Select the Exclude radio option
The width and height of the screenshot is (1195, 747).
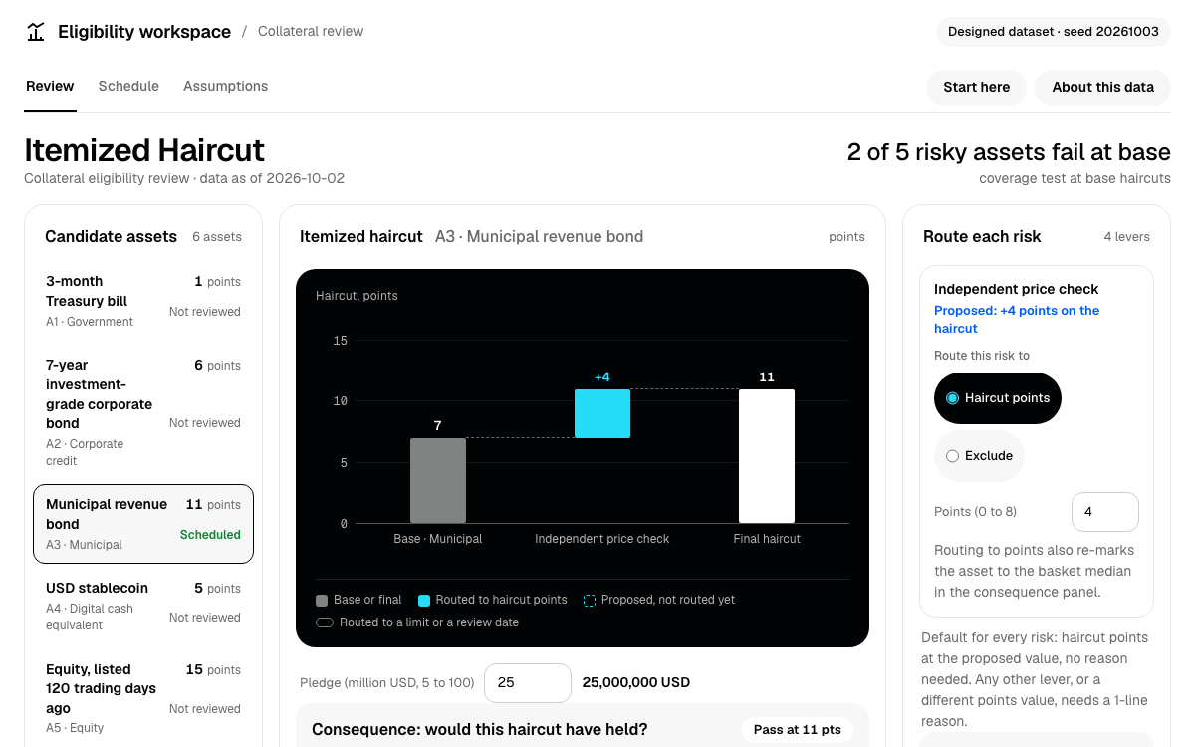click(x=979, y=456)
